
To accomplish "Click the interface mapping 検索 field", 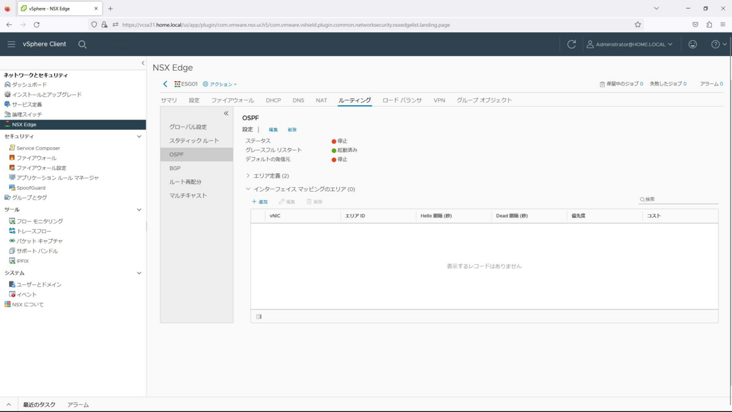I will tap(678, 200).
